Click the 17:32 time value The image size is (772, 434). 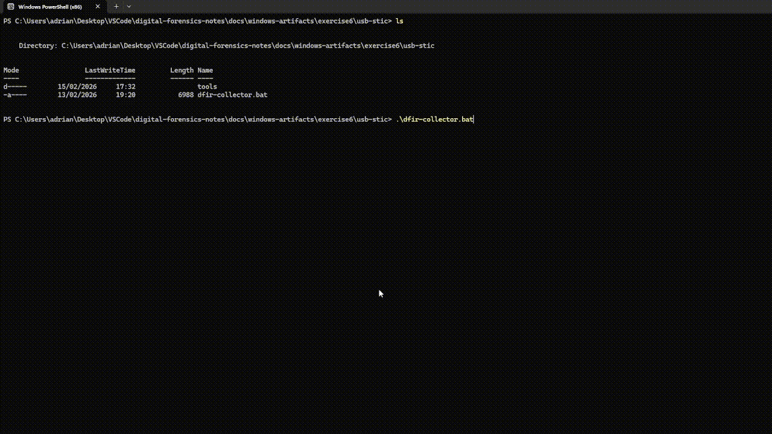point(125,87)
